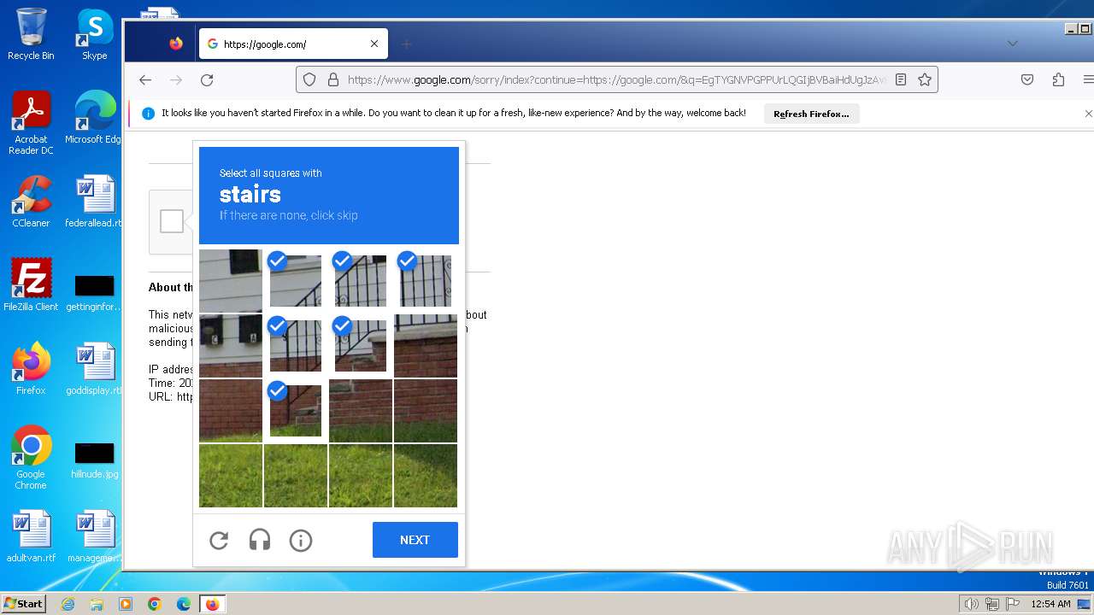This screenshot has width=1094, height=615.
Task: Select bottom row second grass tile
Action: coord(296,476)
